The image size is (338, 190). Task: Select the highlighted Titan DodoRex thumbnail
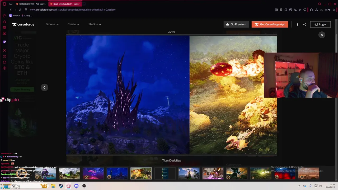[141, 173]
